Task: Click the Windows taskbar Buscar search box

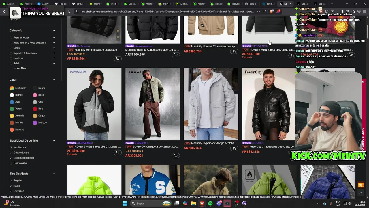Action: click(x=150, y=203)
